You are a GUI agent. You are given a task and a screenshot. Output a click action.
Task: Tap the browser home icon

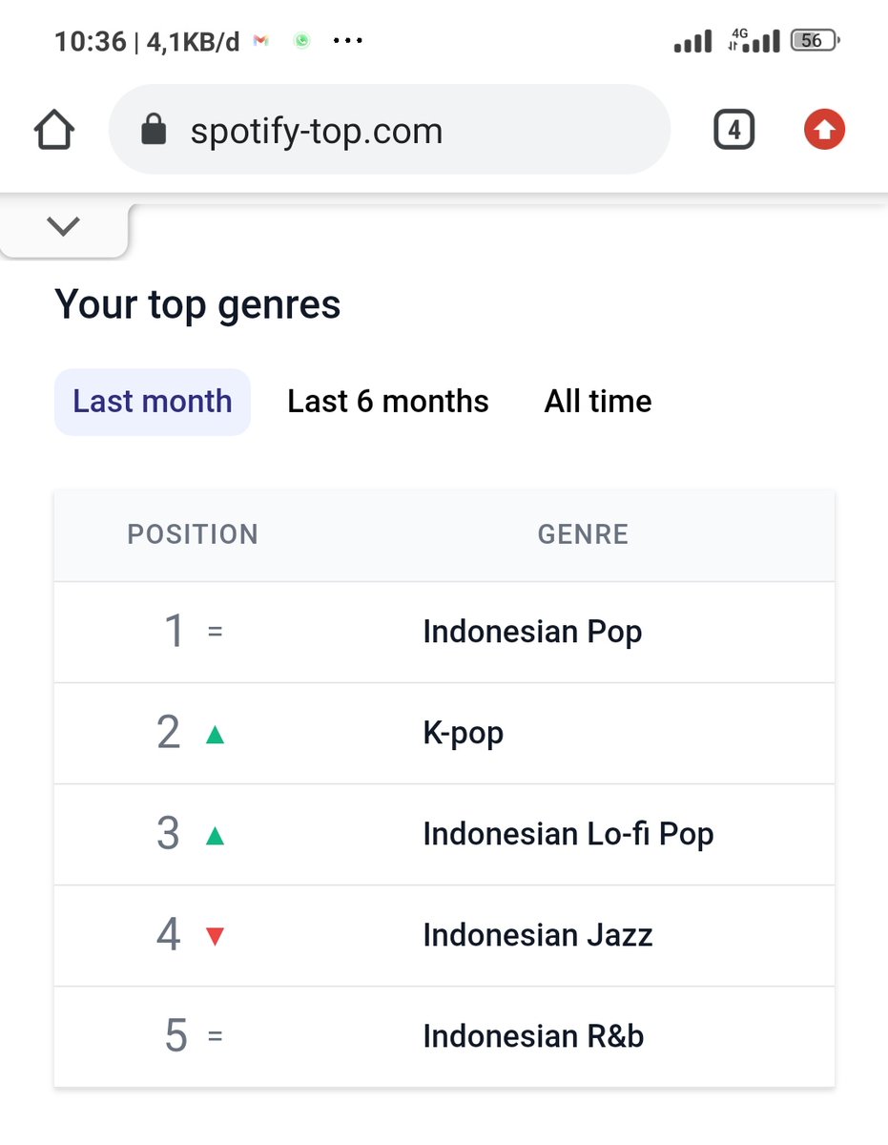(54, 130)
